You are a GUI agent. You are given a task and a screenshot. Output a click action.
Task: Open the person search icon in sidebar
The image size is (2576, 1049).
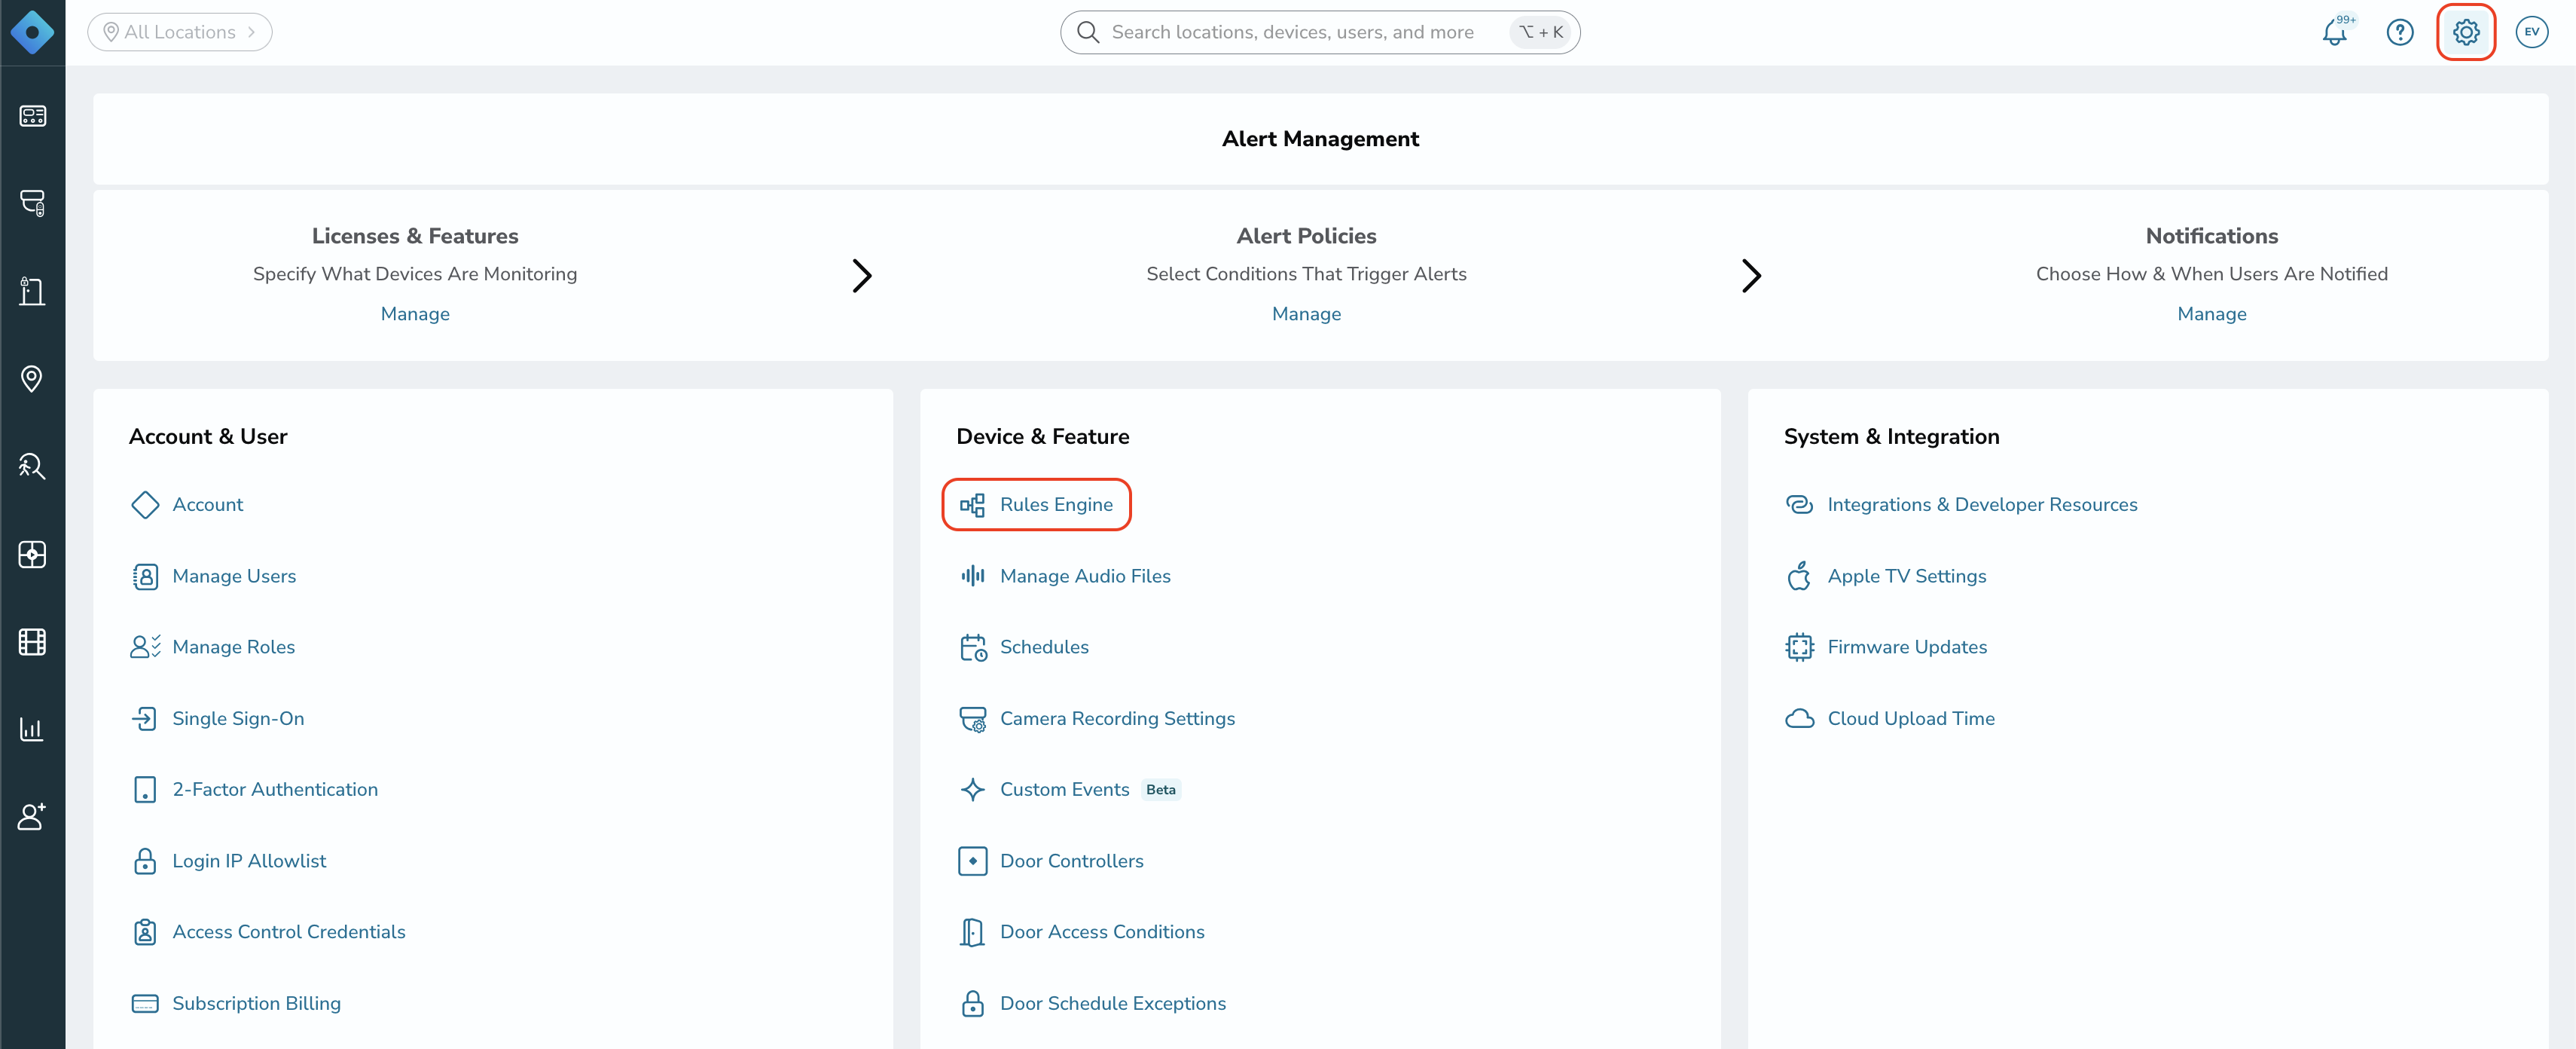pyautogui.click(x=32, y=466)
